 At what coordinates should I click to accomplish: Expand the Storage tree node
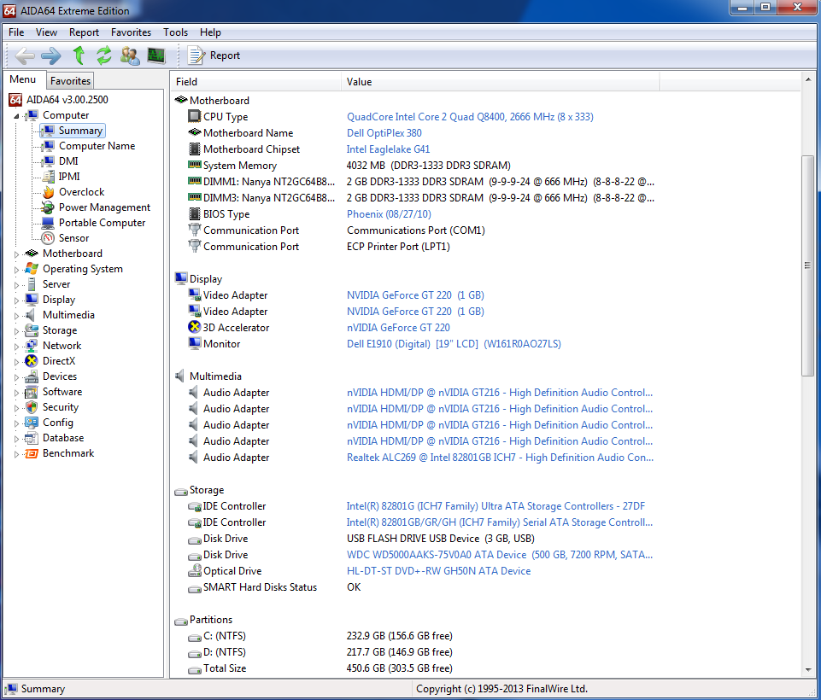point(16,331)
